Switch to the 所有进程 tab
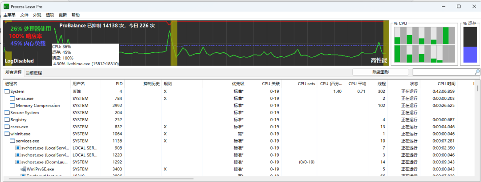481x182 pixels. click(13, 72)
